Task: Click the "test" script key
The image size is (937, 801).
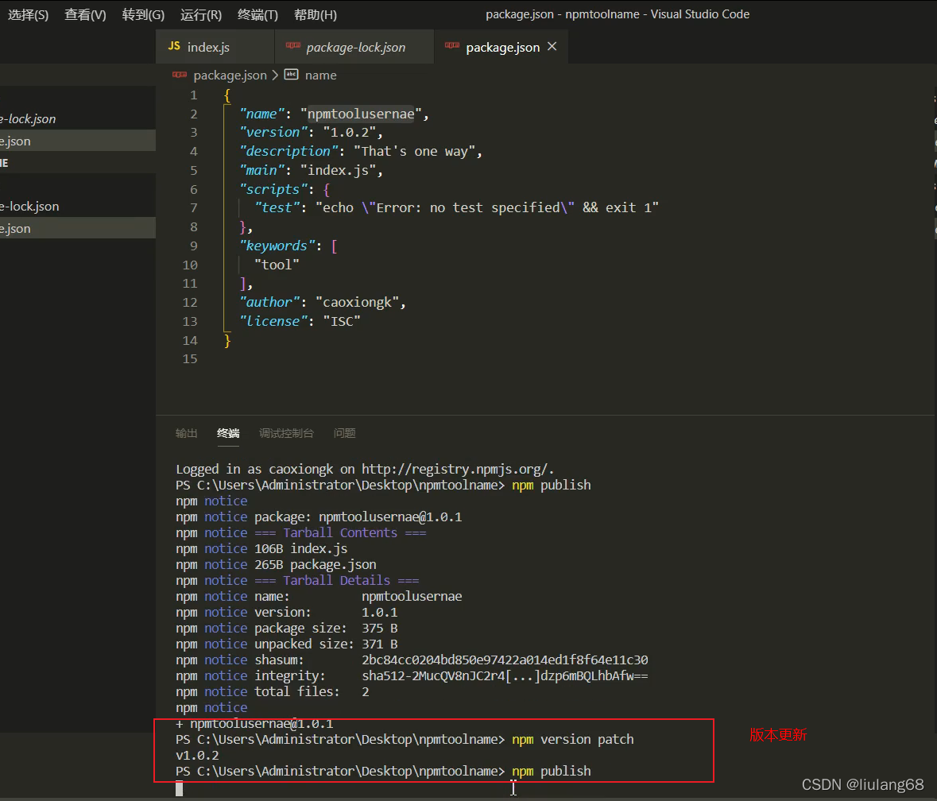Action: 277,207
